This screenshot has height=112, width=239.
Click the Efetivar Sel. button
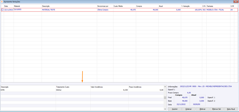tap(217, 109)
